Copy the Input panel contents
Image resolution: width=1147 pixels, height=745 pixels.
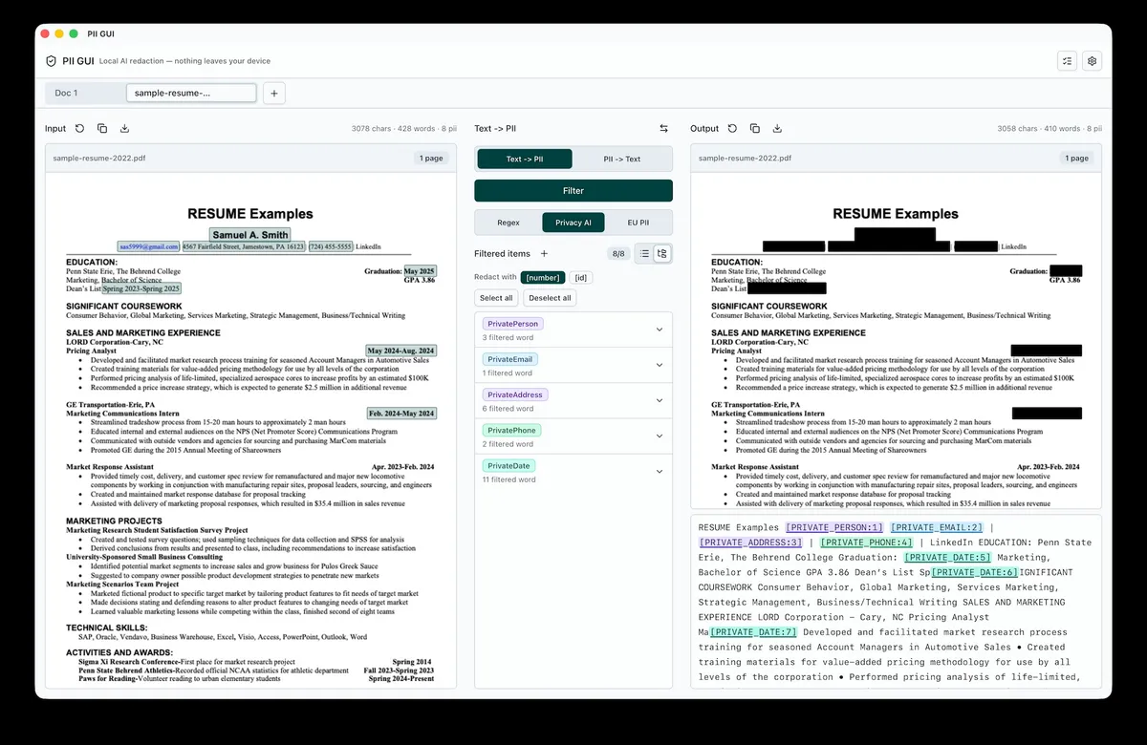[102, 128]
